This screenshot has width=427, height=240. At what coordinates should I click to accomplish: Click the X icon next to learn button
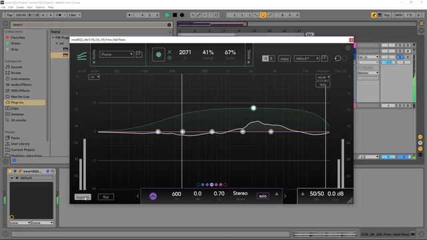click(169, 52)
